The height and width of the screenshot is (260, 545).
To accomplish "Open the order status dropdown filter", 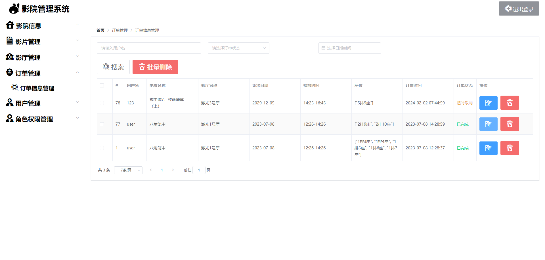I will [238, 48].
